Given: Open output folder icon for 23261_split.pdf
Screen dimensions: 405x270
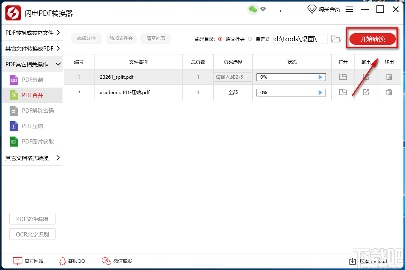Looking at the screenshot, I should tap(343, 77).
